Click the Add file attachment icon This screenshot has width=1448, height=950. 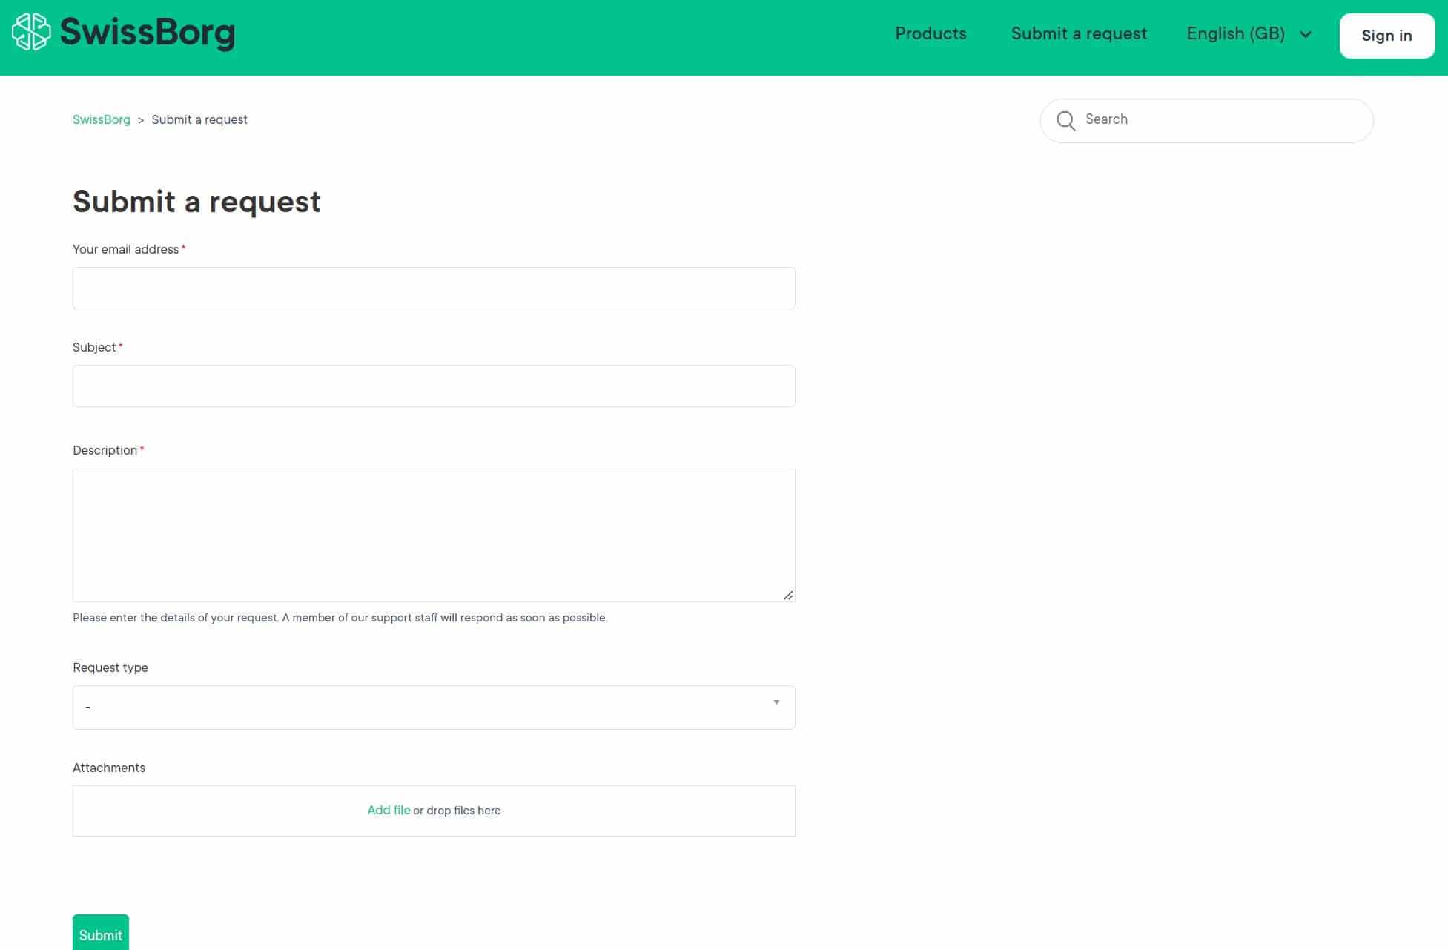pyautogui.click(x=388, y=810)
